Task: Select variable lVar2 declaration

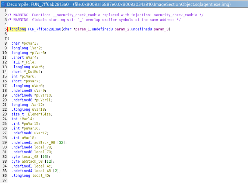Action: (x=35, y=48)
